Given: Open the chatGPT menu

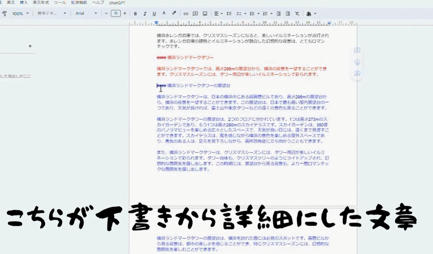Looking at the screenshot, I should click(117, 3).
